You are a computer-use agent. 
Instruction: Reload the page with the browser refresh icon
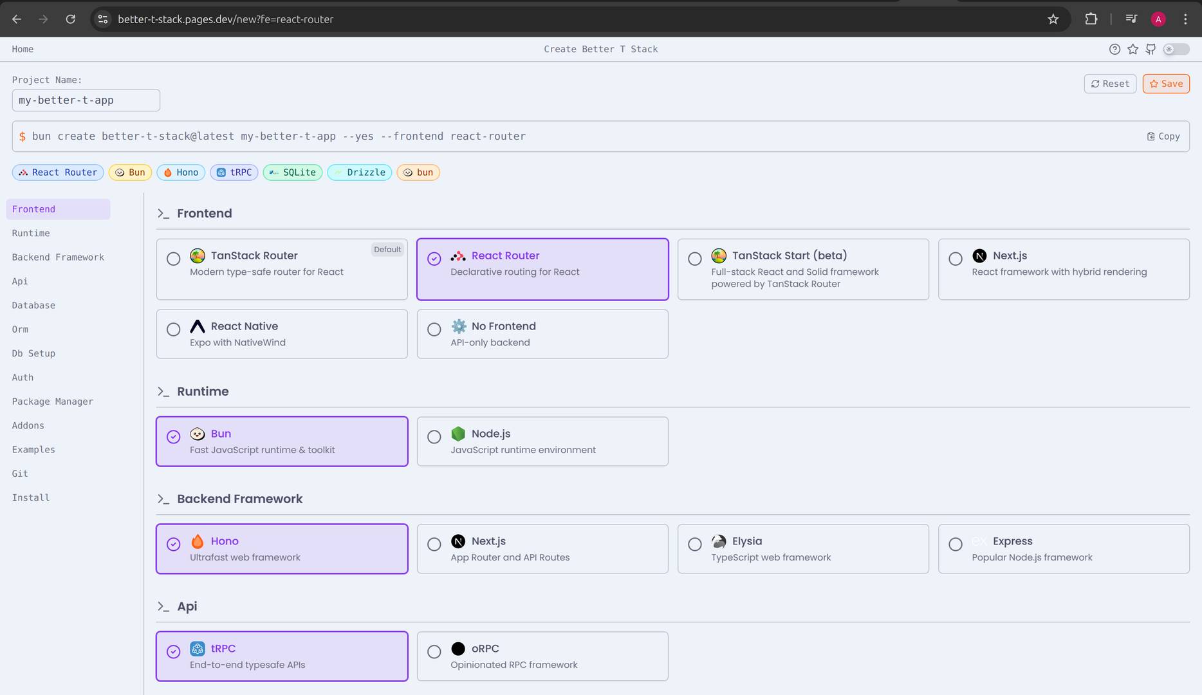71,19
